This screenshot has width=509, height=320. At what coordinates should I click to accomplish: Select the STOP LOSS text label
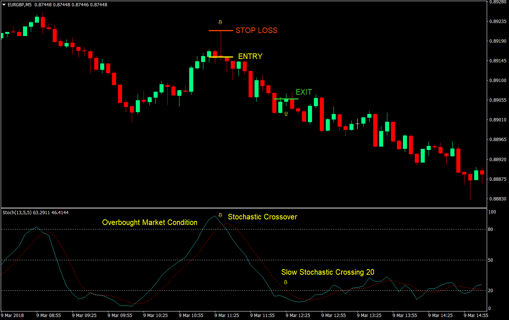(x=256, y=30)
